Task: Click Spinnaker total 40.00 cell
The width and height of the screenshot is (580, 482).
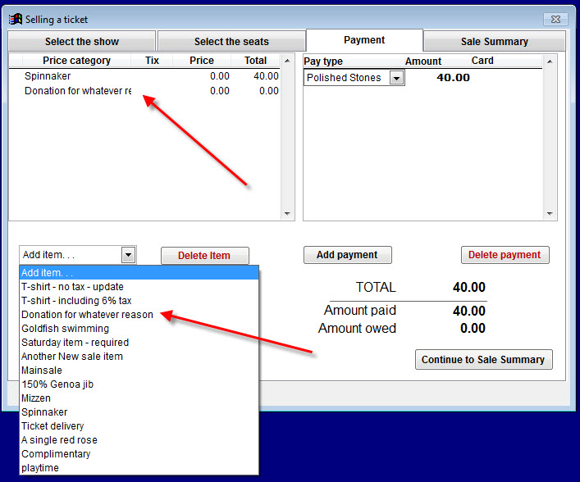Action: click(x=266, y=76)
